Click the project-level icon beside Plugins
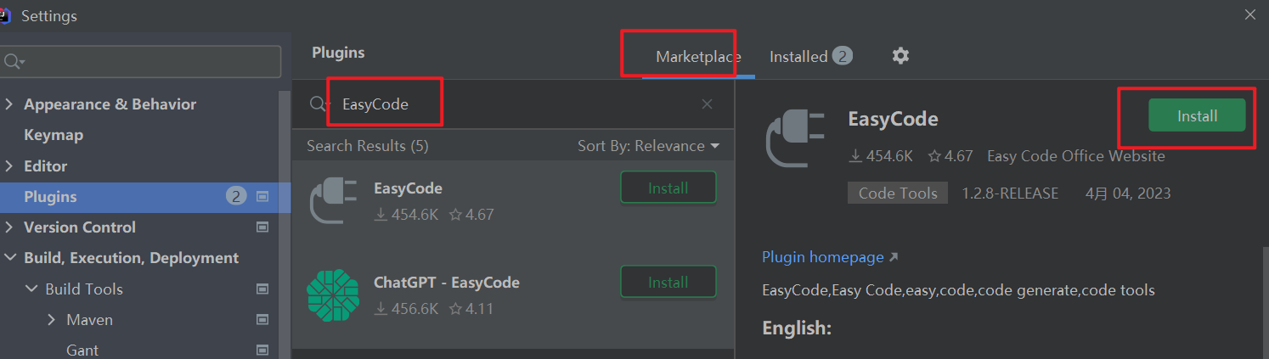1269x359 pixels. 262,196
